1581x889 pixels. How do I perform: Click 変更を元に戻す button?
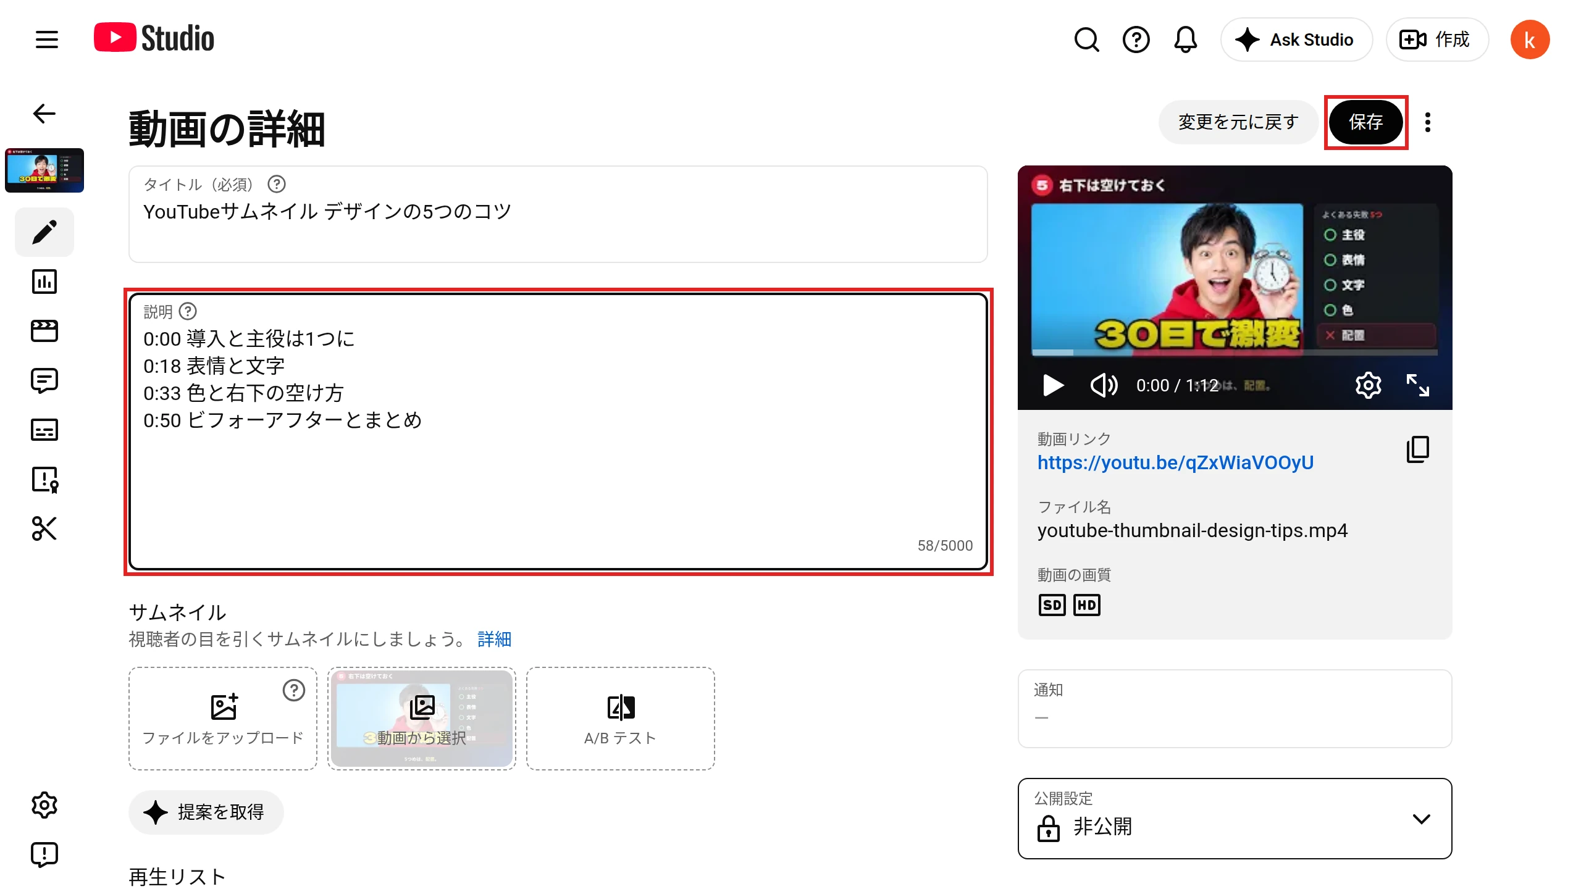point(1238,122)
